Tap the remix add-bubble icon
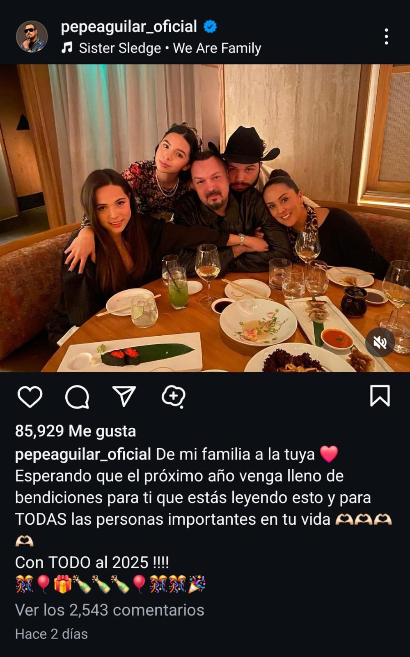 [173, 397]
